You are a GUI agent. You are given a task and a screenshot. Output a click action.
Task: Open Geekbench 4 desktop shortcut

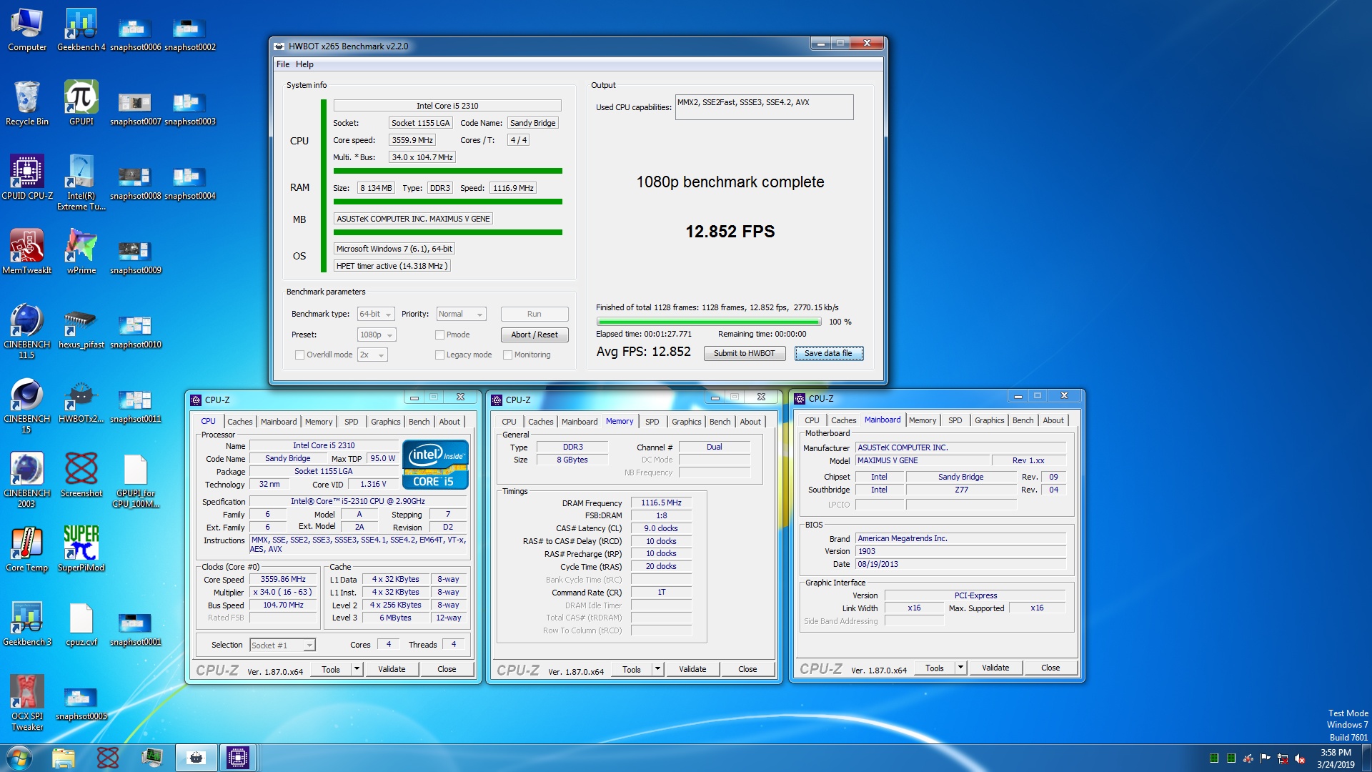click(81, 30)
